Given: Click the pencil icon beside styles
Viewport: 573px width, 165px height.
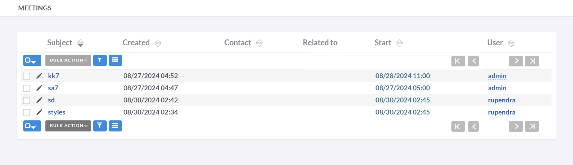Looking at the screenshot, I should click(x=39, y=112).
